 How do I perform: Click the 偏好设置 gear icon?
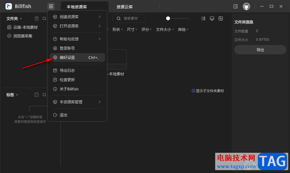tap(55, 57)
